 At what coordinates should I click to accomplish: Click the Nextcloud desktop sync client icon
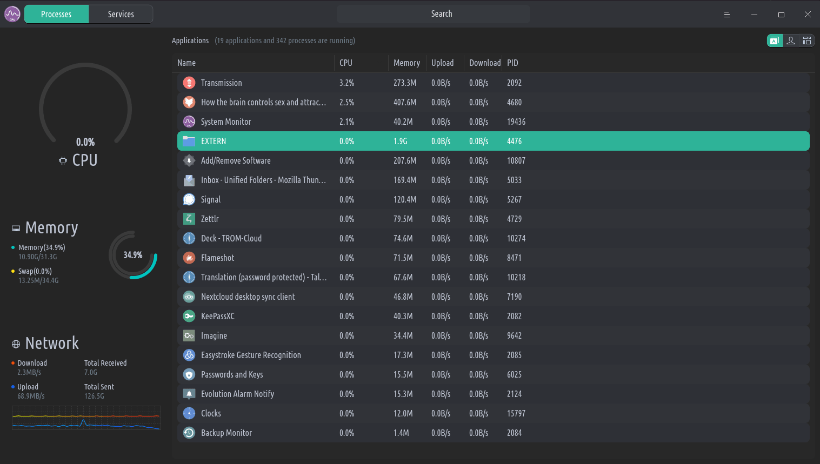189,297
